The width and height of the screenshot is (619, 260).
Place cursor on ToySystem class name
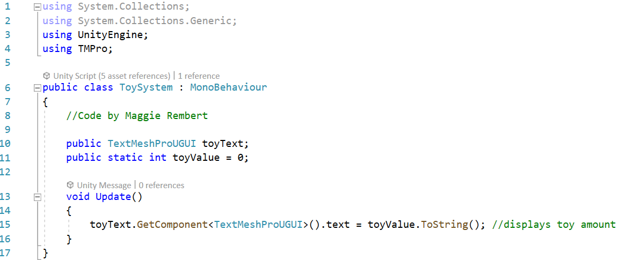tap(146, 87)
